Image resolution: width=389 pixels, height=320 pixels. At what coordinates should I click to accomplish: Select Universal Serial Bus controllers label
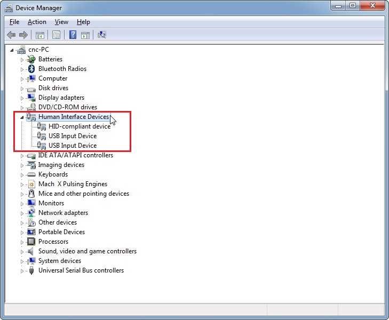pyautogui.click(x=81, y=270)
